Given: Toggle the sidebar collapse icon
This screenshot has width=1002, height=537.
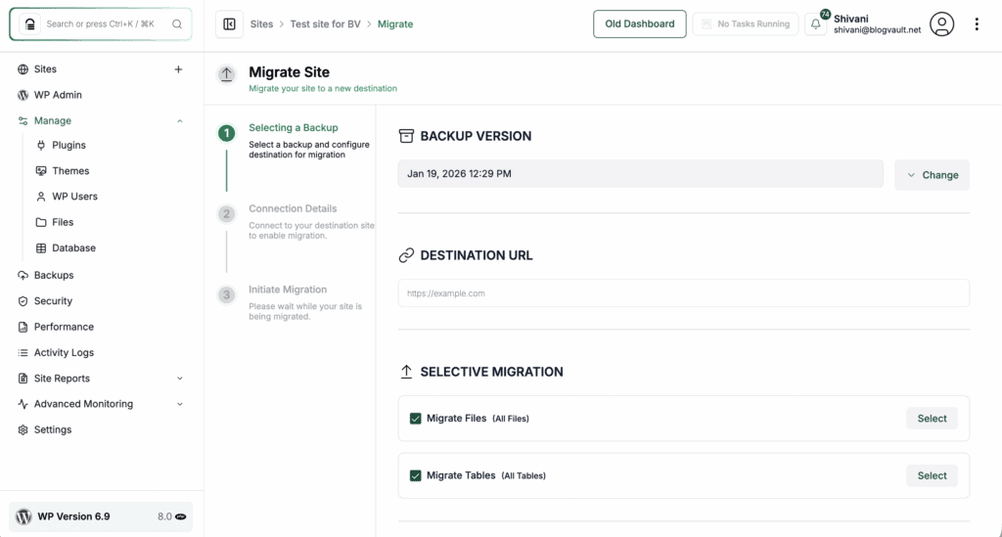Looking at the screenshot, I should pyautogui.click(x=229, y=24).
